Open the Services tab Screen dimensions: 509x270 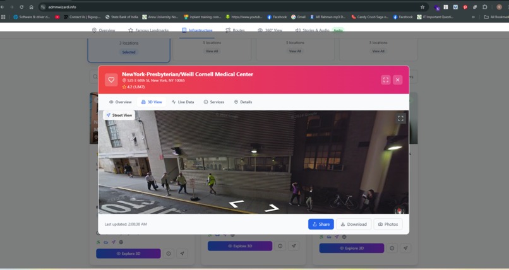click(214, 102)
